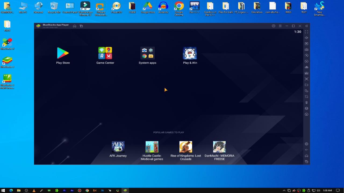Click the BlueStacks taskbar button
The height and width of the screenshot is (193, 344).
click(x=125, y=190)
